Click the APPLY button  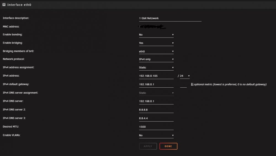[x=148, y=146]
